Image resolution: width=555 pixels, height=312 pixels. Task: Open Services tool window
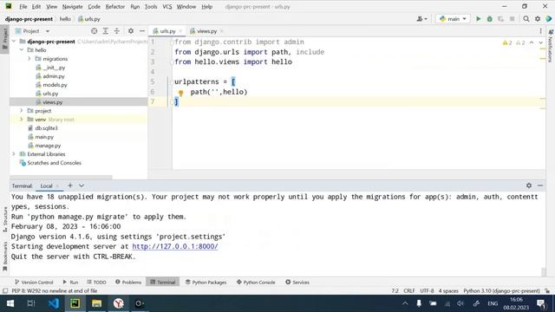coord(297,282)
